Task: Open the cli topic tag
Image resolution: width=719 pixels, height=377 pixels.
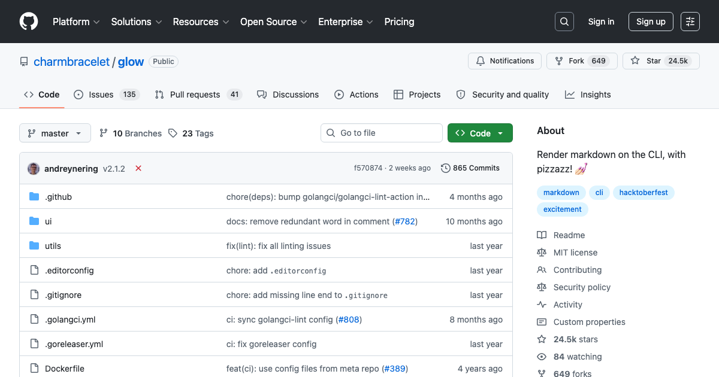Action: (x=599, y=193)
